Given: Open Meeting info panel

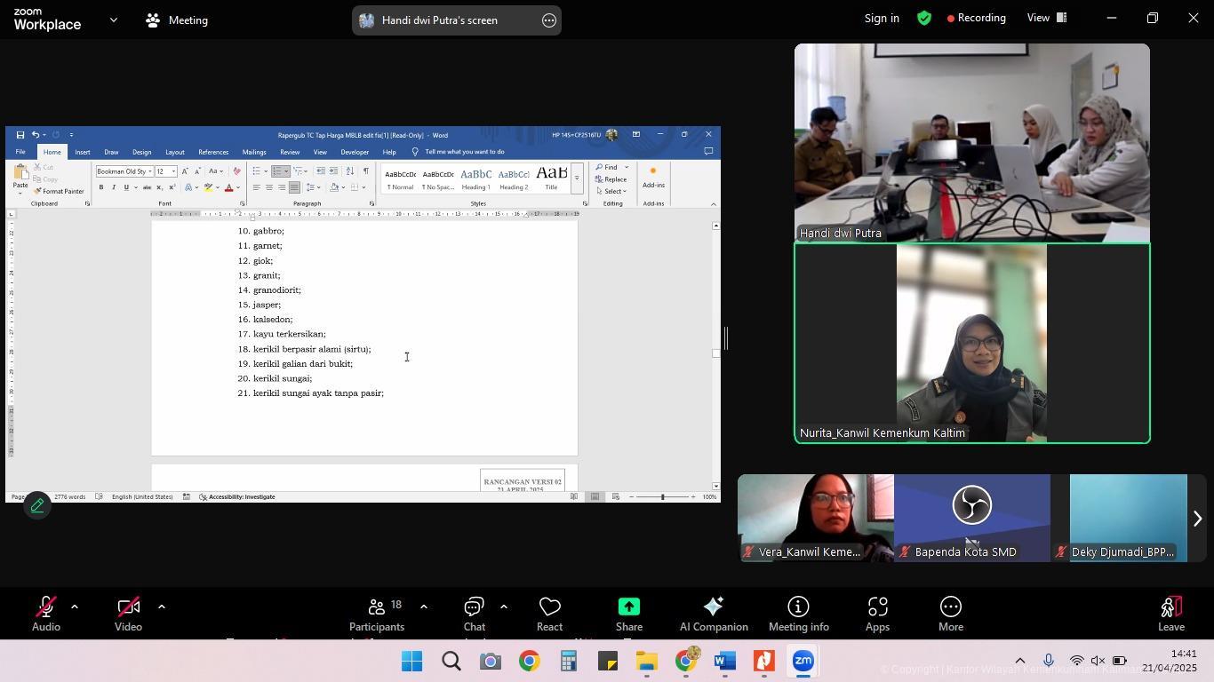Looking at the screenshot, I should [798, 614].
